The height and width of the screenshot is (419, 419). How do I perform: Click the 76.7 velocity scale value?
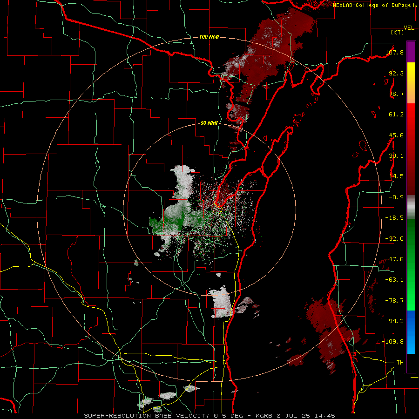click(x=396, y=94)
